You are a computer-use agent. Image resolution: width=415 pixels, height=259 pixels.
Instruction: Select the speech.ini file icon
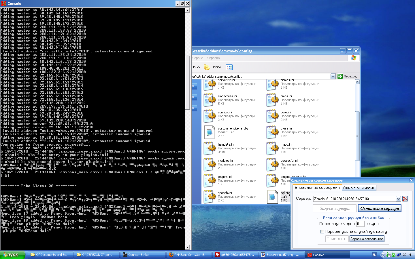(x=210, y=197)
